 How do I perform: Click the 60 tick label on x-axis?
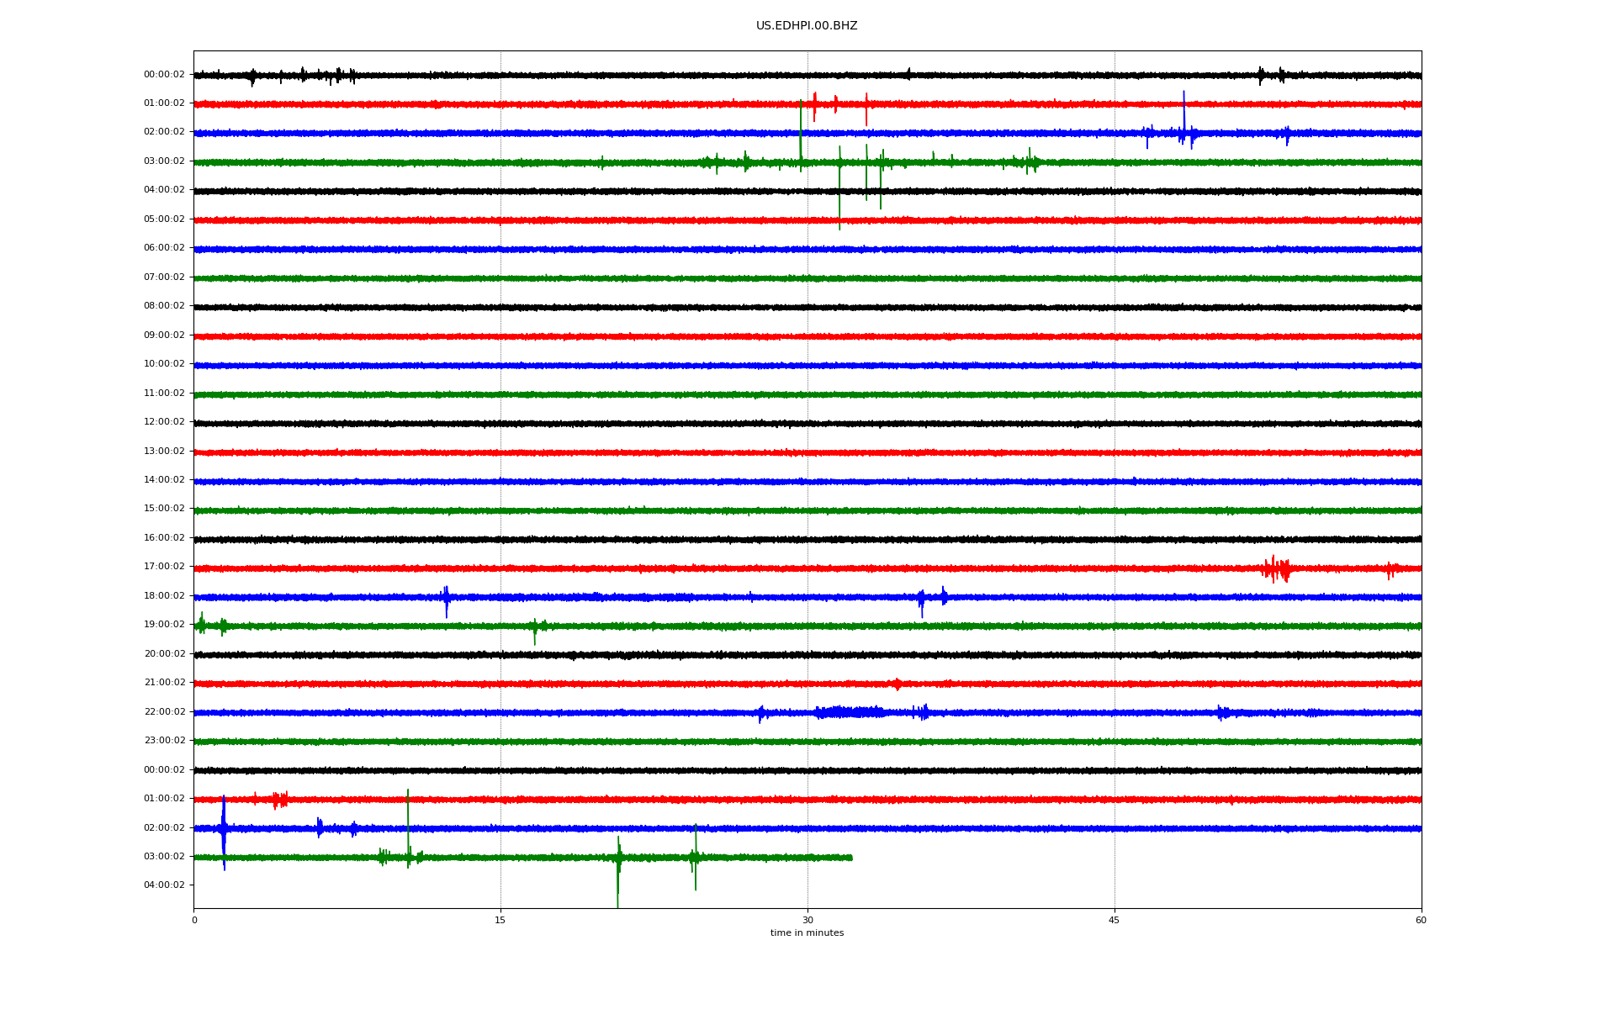[1421, 920]
